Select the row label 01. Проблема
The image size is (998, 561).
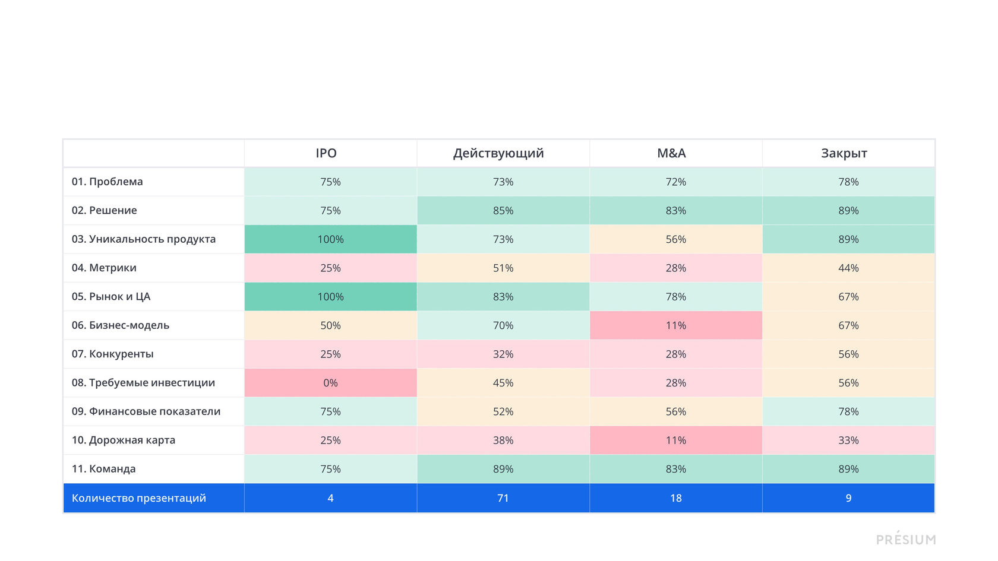click(x=108, y=182)
